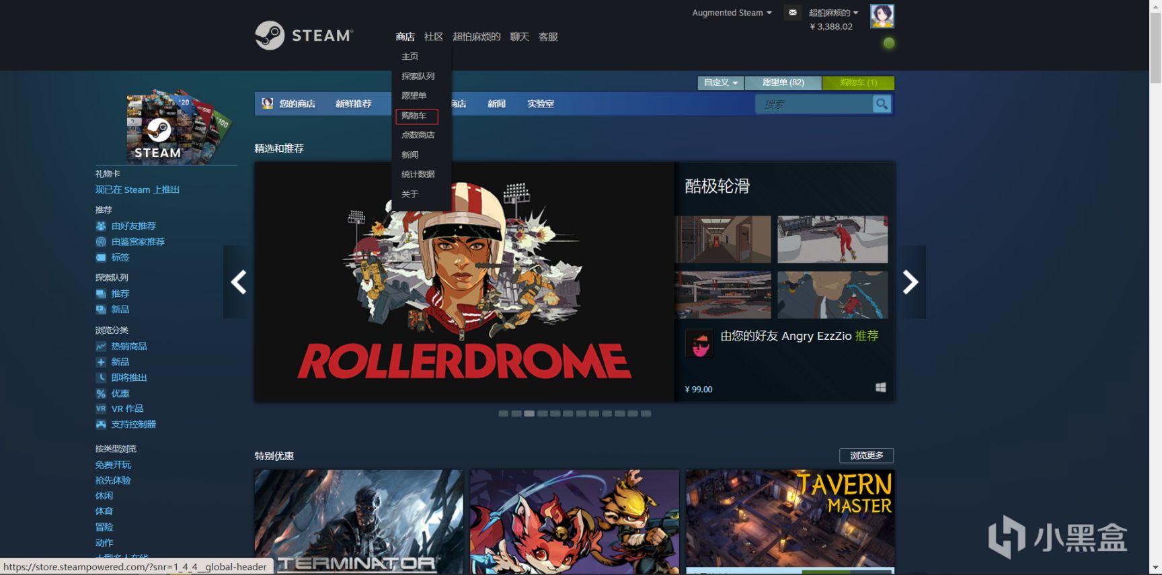1162x575 pixels.
Task: Click the 由好友推荐 friends icon
Action: pos(101,226)
